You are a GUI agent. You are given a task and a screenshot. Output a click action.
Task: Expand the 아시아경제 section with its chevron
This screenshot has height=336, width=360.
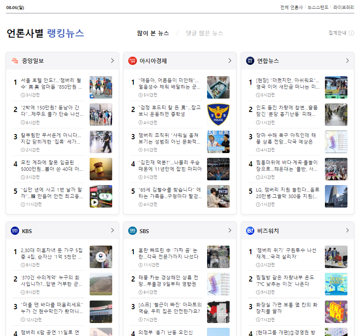pyautogui.click(x=230, y=61)
